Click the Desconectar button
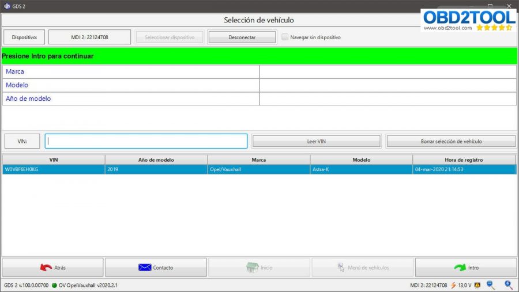Viewport: 519px width, 292px height. (x=242, y=37)
